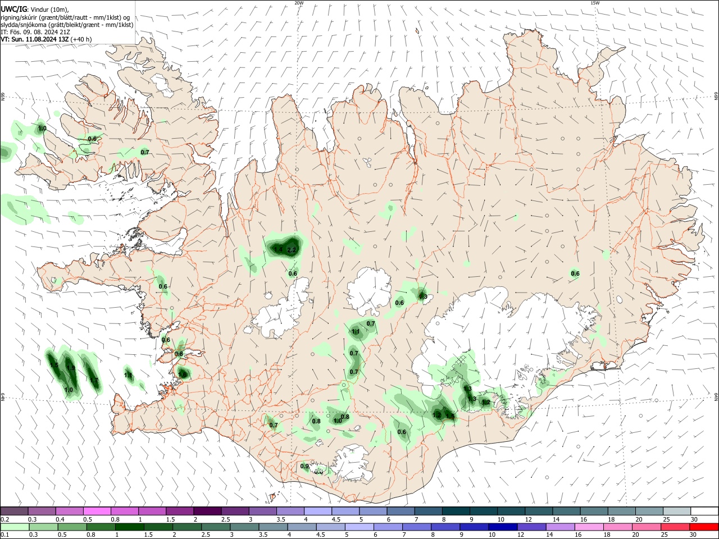Click the '0.9' precipitation value near the south coast

click(x=305, y=466)
